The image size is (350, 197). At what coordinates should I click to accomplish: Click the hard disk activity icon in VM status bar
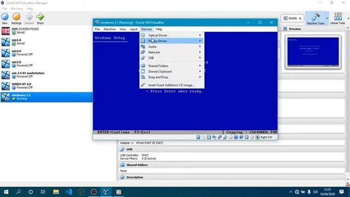[198, 137]
